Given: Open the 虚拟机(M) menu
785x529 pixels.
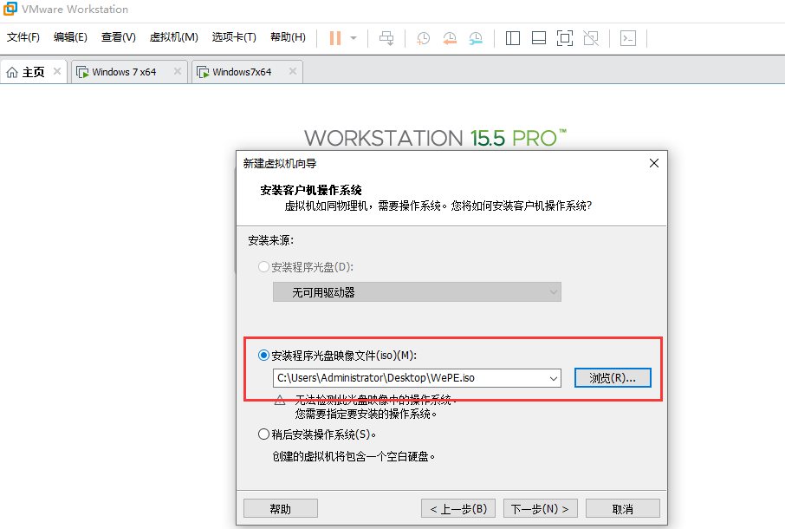Looking at the screenshot, I should 173,37.
